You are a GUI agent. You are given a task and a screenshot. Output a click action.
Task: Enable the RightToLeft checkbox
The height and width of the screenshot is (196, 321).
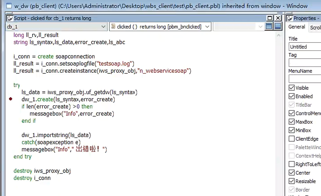[x=291, y=164]
